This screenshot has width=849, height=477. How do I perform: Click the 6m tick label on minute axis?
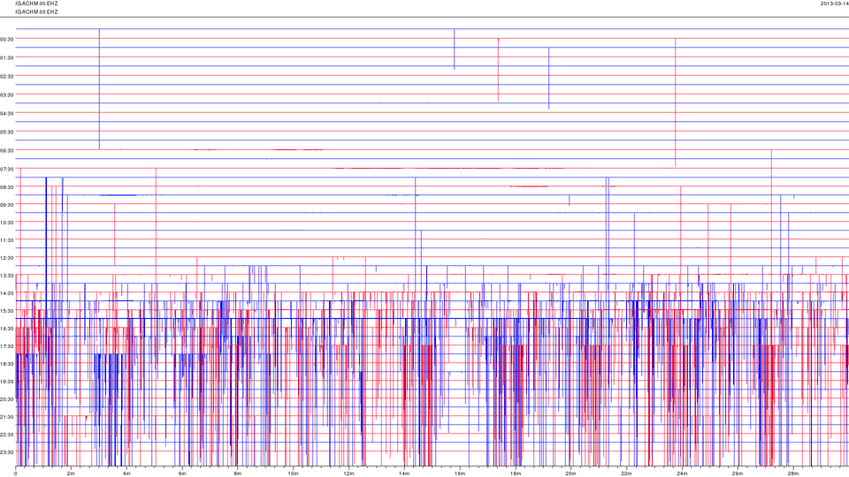point(182,473)
